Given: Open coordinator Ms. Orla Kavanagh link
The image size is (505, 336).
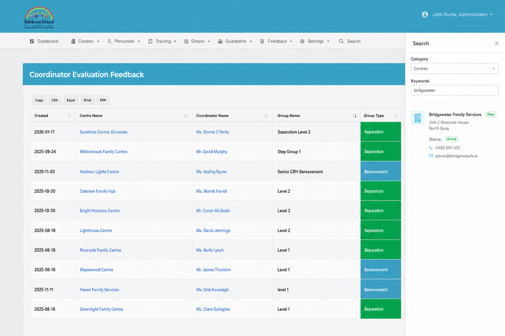Looking at the screenshot, I should click(212, 289).
